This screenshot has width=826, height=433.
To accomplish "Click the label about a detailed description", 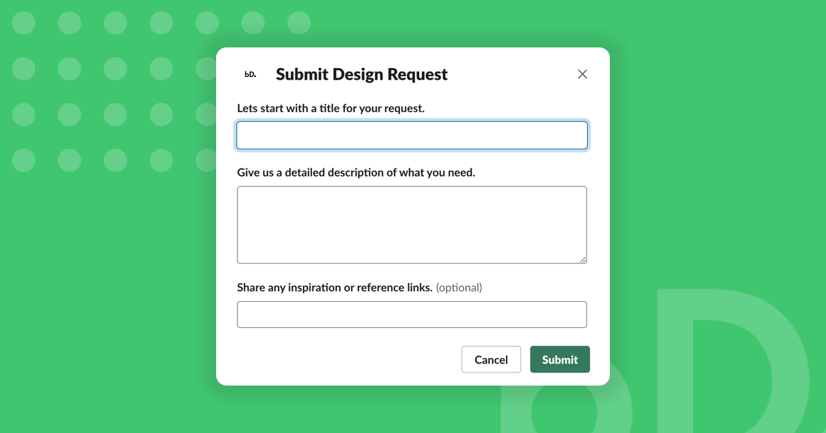I will (356, 172).
